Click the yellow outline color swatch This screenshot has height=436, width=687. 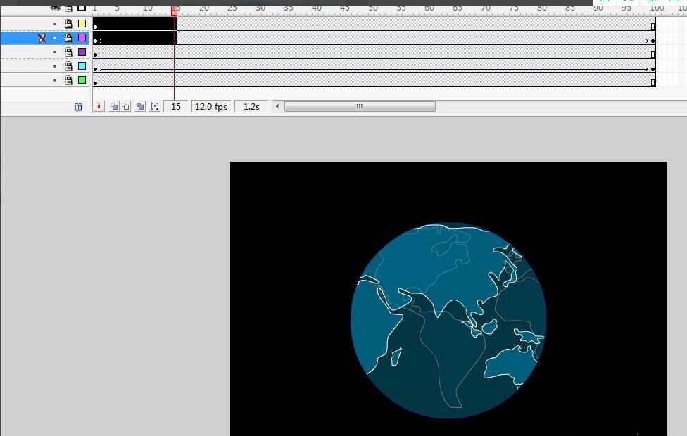coord(82,24)
